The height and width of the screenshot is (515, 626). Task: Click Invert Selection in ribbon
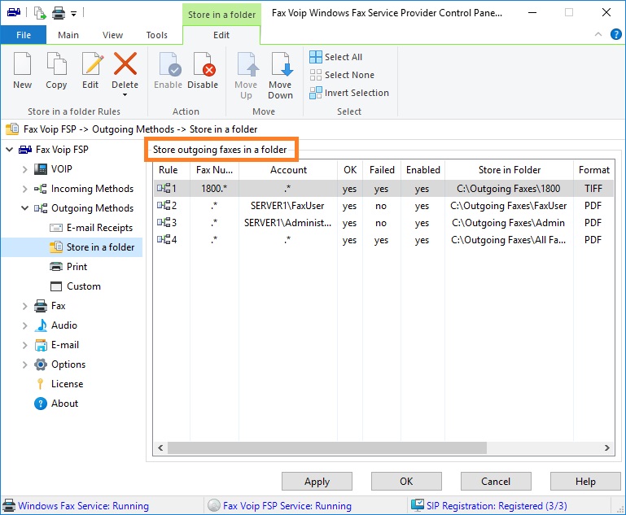(349, 93)
